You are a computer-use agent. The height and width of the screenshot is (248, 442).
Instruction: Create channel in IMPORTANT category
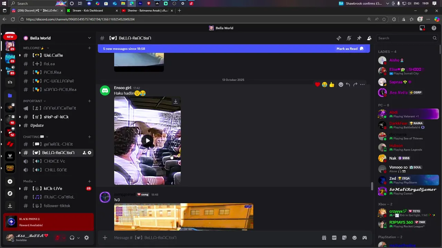(89, 101)
